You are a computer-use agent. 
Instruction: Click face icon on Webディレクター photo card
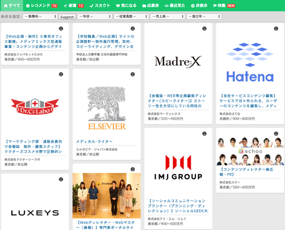(132, 169)
